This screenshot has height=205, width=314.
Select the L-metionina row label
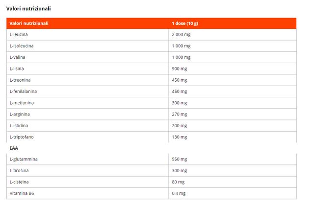[x=22, y=103]
